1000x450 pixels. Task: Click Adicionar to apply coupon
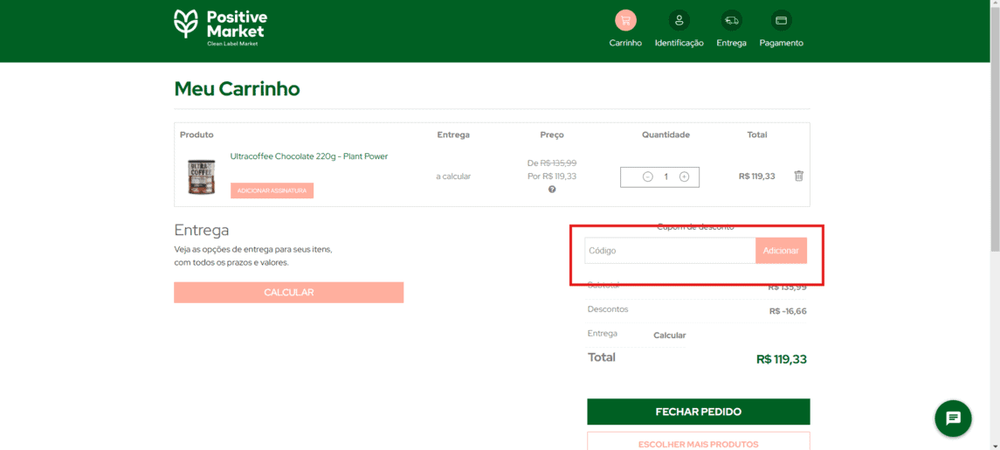point(782,251)
